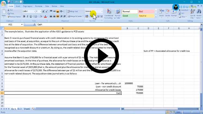This screenshot has width=203, height=114.
Task: Apply underline formatting
Action: [31, 16]
